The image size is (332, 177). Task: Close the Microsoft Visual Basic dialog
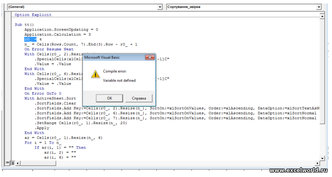pos(150,57)
